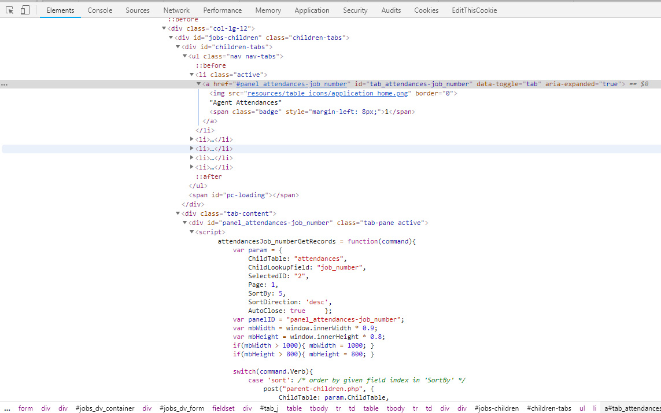The height and width of the screenshot is (413, 661).
Task: Toggle the device toolbar icon
Action: point(25,10)
